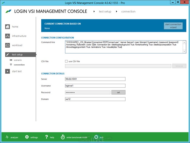
Task: Click the CONNECTION DETAILS heading
Action: coord(53,74)
